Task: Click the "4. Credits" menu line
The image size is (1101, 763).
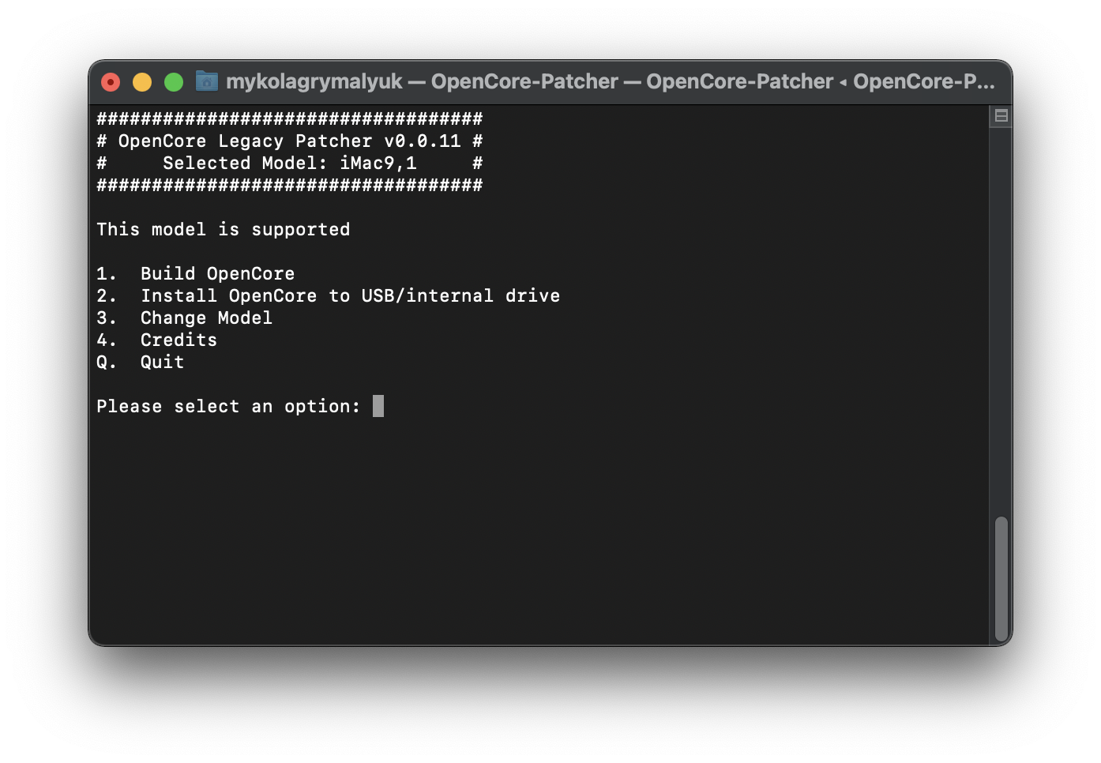Action: tap(156, 340)
